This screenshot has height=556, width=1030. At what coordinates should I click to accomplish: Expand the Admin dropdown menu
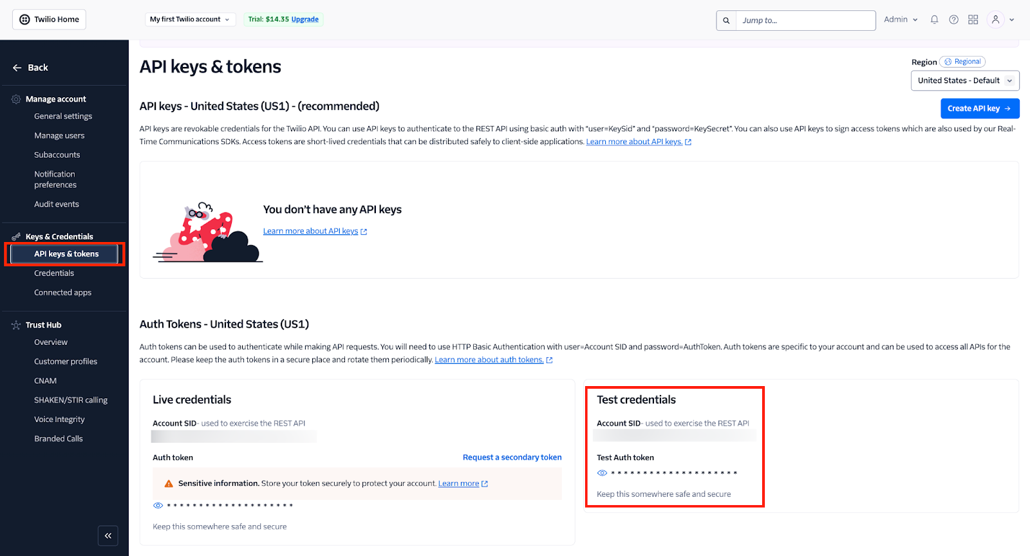coord(901,20)
